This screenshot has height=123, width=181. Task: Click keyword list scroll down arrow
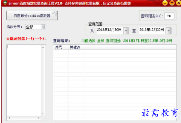tap(43, 113)
